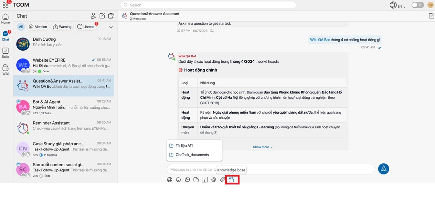
Task: Open the Reminder Assistant conversation
Action: point(64,128)
